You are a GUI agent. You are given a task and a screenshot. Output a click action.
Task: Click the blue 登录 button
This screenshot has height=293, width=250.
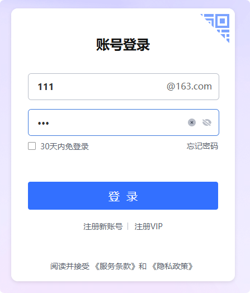click(x=123, y=196)
